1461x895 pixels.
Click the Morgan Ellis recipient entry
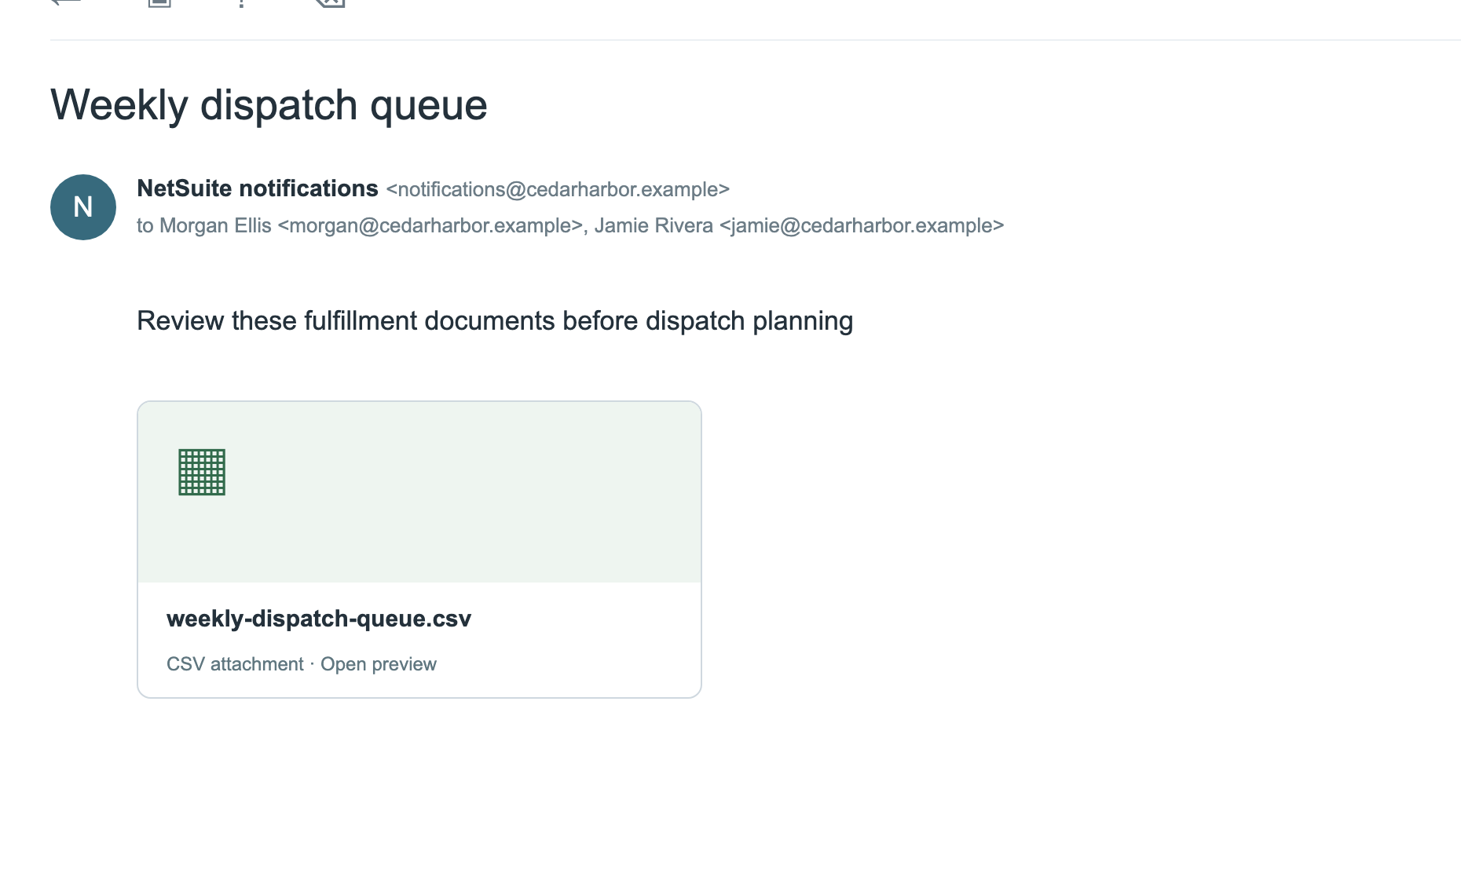372,225
